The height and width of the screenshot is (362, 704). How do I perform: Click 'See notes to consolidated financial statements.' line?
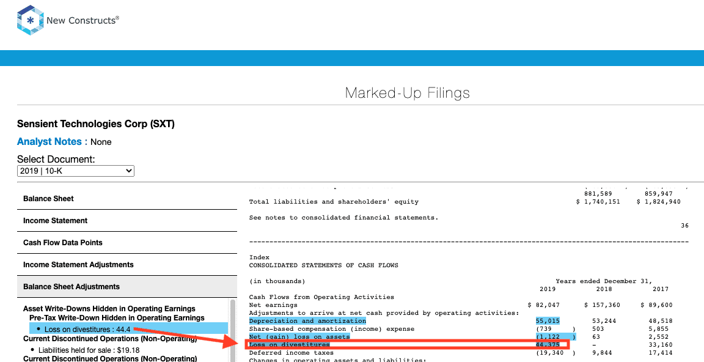(x=343, y=217)
